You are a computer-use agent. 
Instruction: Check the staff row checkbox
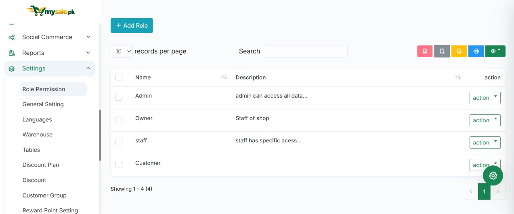click(119, 142)
